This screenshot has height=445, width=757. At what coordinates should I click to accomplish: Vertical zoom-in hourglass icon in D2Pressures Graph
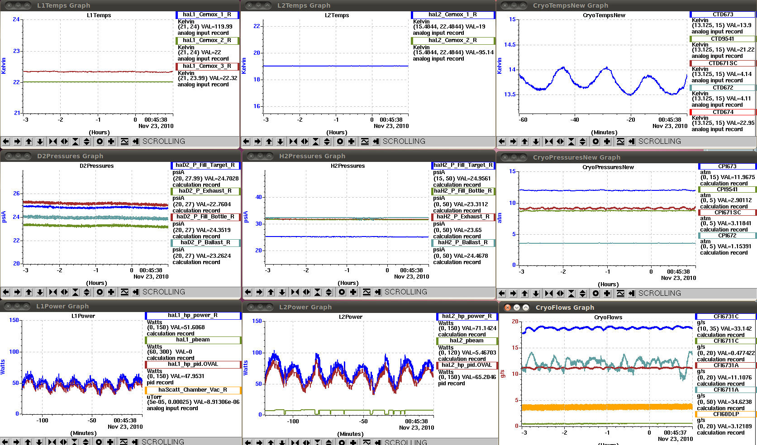[x=76, y=292]
